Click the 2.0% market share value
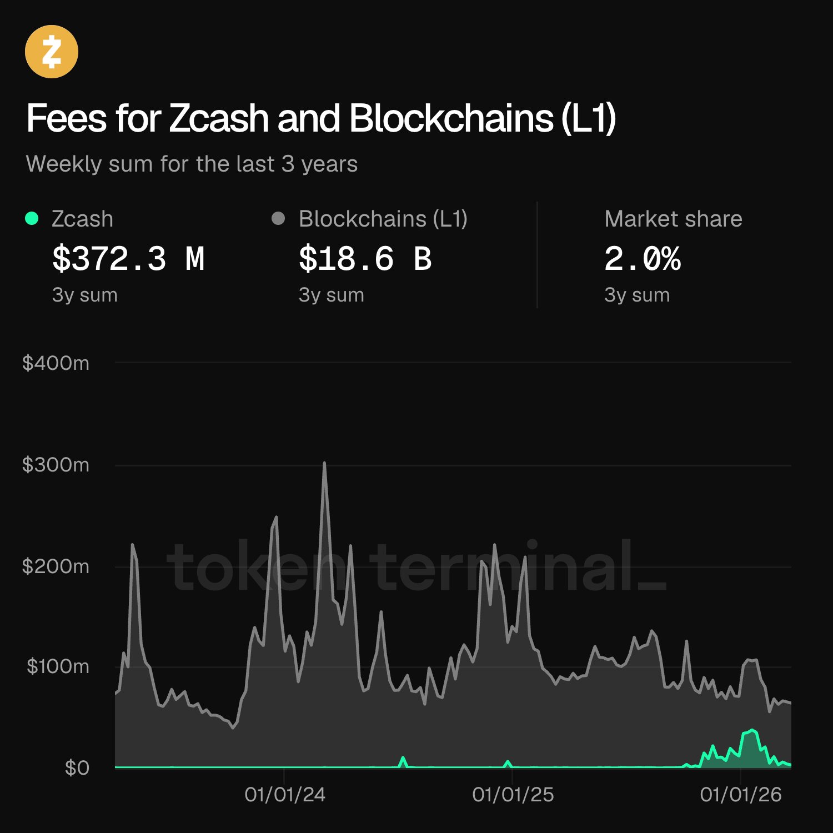 pyautogui.click(x=642, y=259)
